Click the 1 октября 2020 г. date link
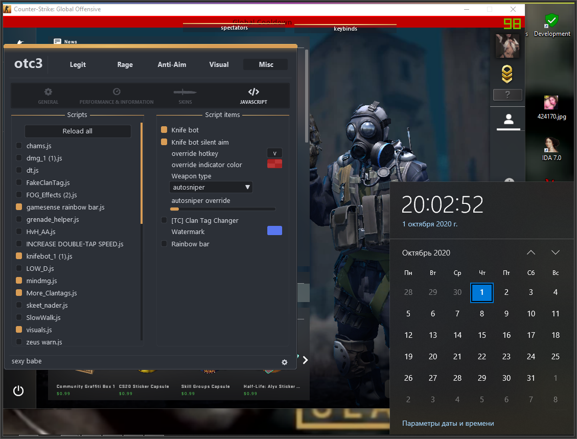Viewport: 577px width, 439px height. 430,224
